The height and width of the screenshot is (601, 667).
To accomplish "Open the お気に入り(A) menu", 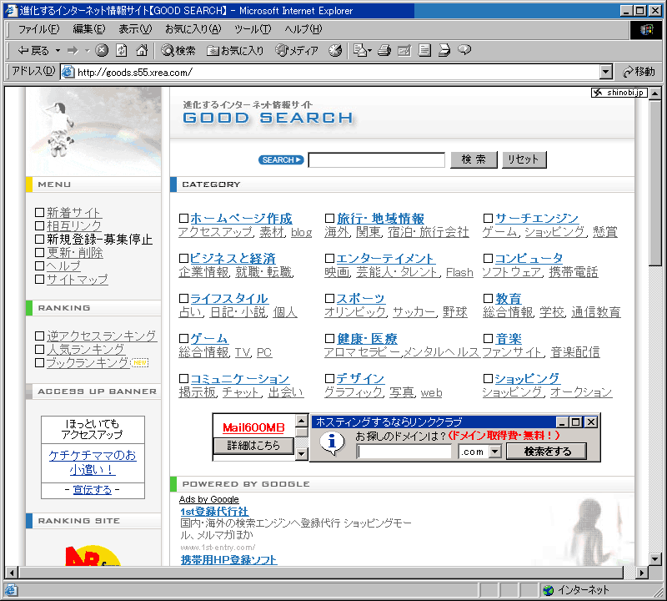I will tap(193, 29).
